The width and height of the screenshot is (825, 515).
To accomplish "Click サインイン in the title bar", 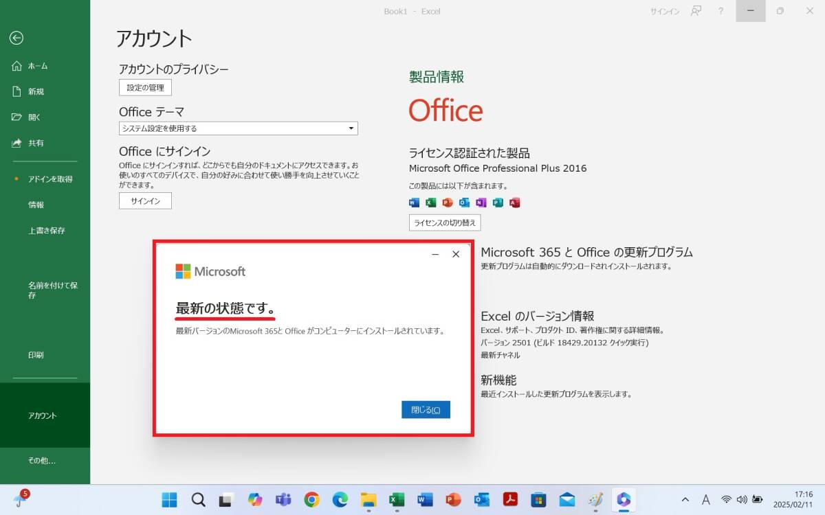I will click(x=665, y=11).
